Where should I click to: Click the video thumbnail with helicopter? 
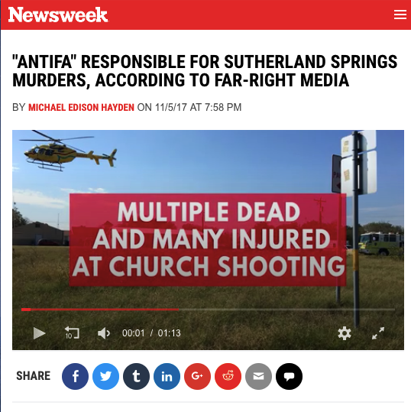[208, 240]
